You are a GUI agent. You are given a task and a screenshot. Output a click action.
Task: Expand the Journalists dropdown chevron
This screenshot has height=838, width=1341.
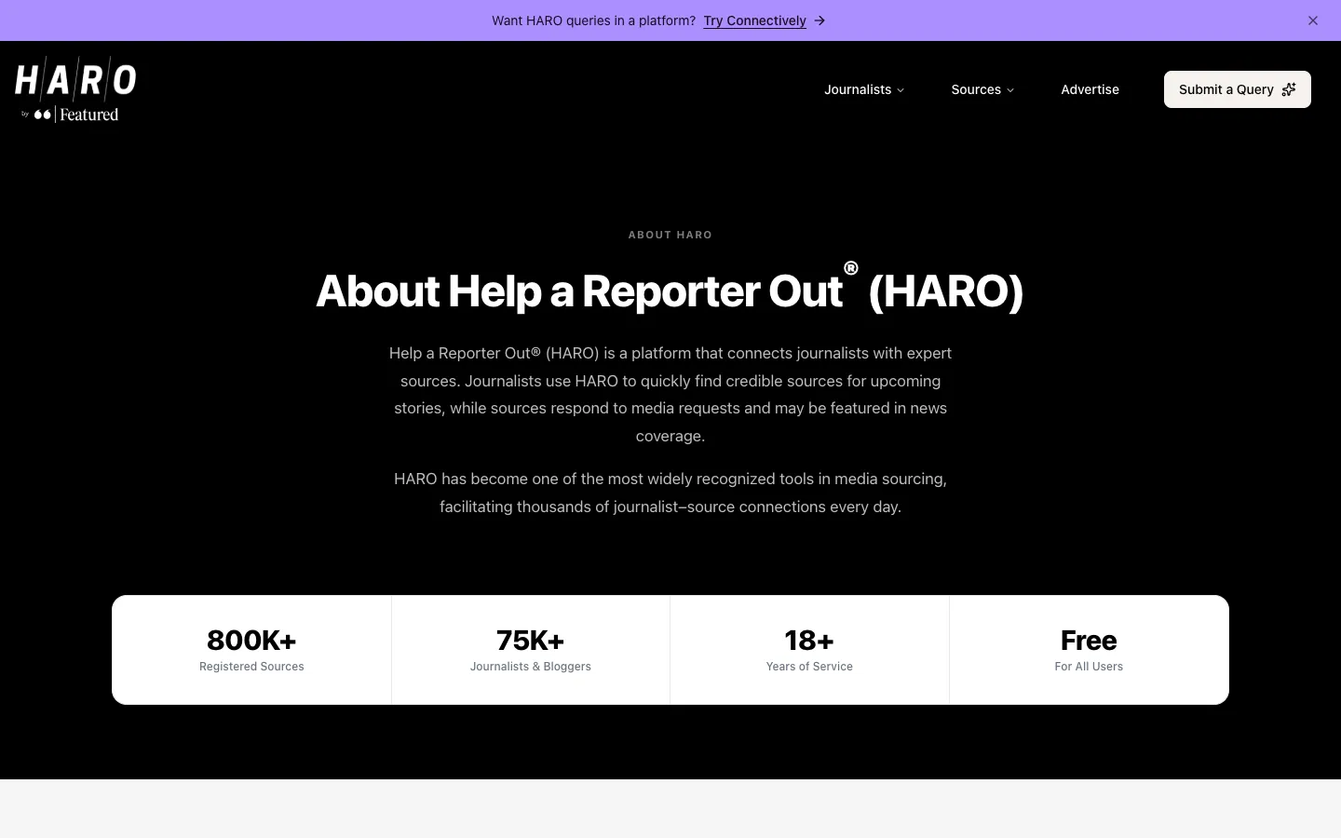(x=901, y=90)
